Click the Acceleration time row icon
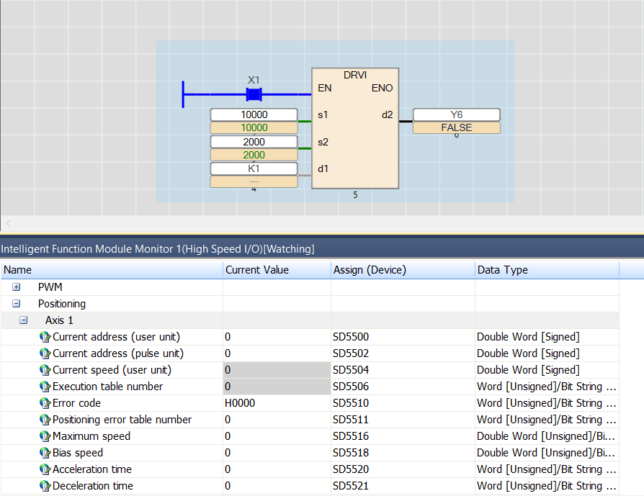This screenshot has height=496, width=644. (x=45, y=469)
